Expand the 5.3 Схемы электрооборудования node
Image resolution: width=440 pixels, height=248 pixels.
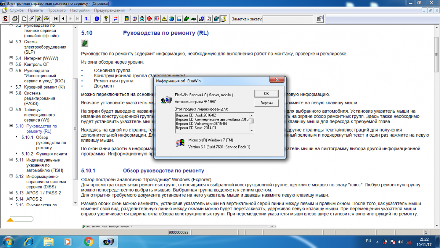11,42
